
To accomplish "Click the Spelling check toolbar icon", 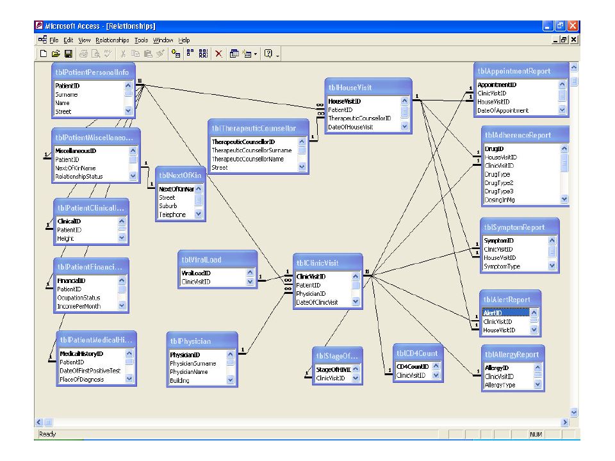I will 108,54.
